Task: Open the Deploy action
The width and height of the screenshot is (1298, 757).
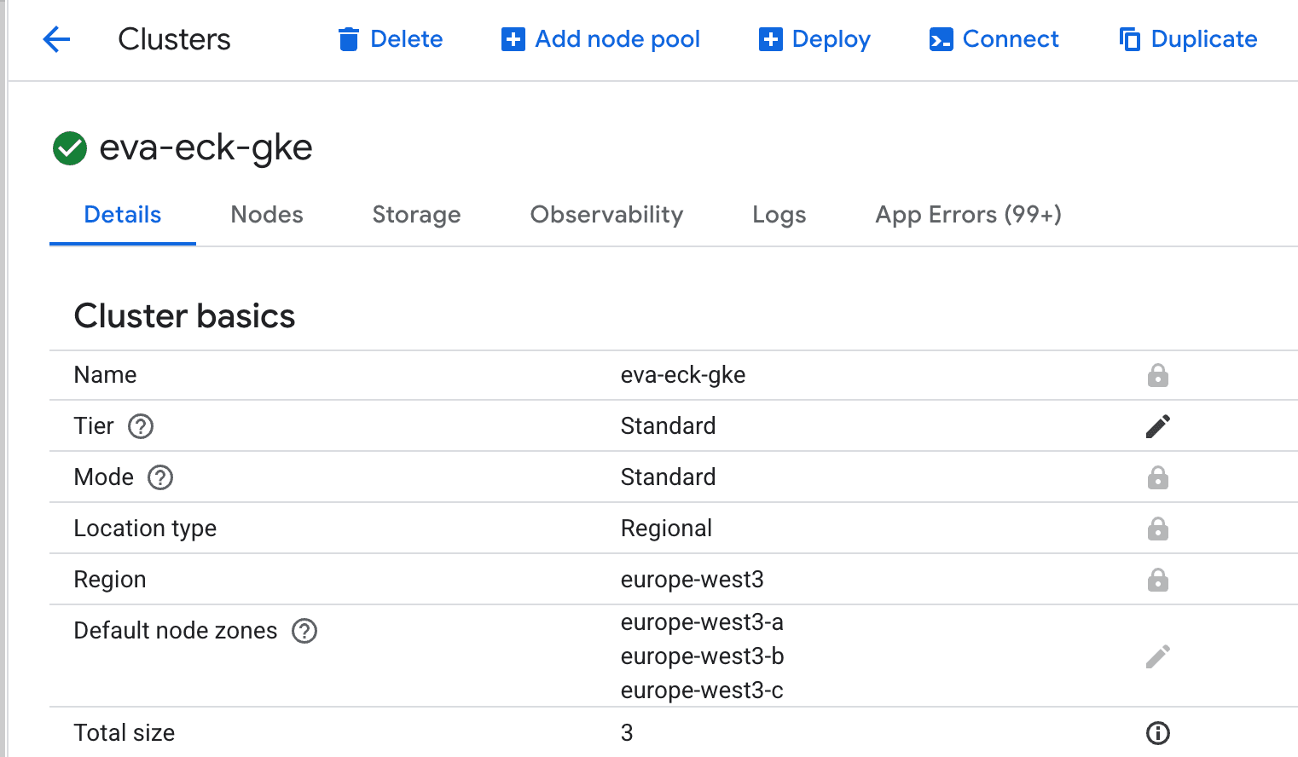Action: pos(814,39)
